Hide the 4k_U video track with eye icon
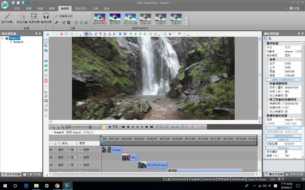305x190 pixels. point(51,157)
